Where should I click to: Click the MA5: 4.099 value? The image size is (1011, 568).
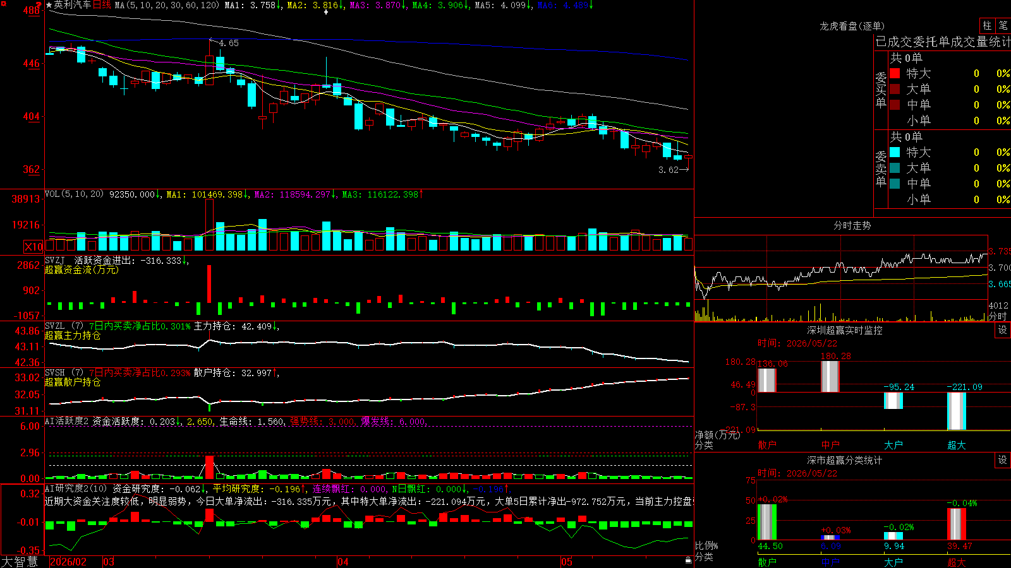pyautogui.click(x=500, y=5)
